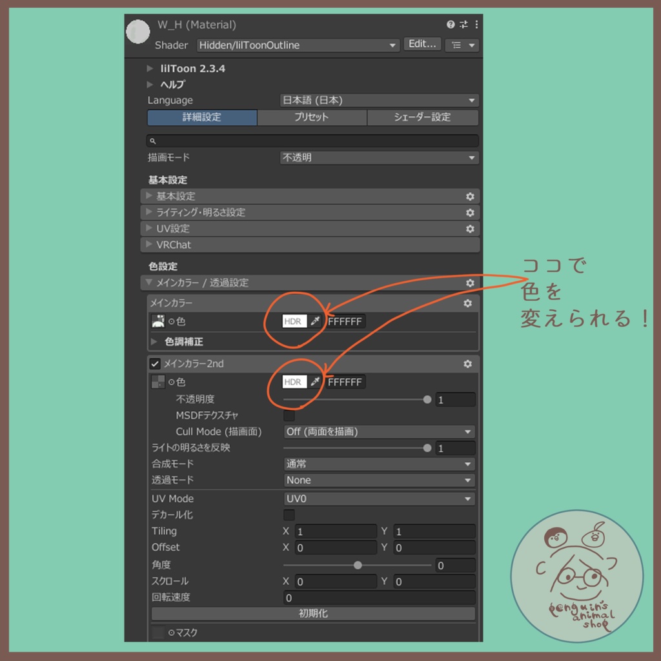Click the material preset sliders icon
Viewport: 661px width, 661px height.
click(463, 25)
